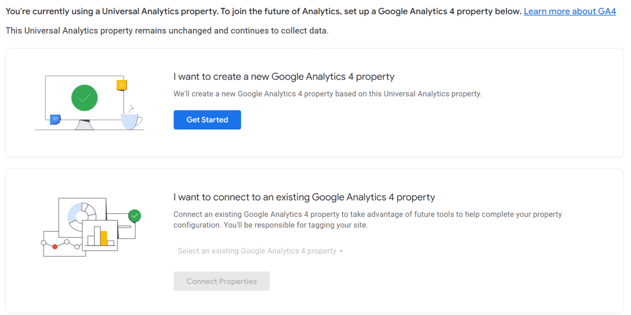The width and height of the screenshot is (631, 315).
Task: Click the small green checkmark badge
Action: (135, 216)
